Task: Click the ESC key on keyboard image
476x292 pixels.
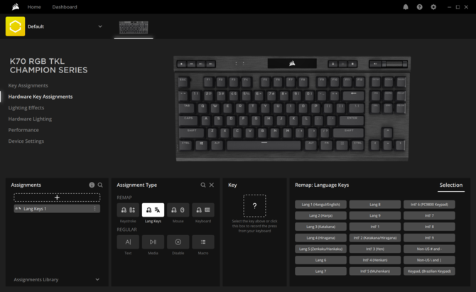Action: click(184, 82)
